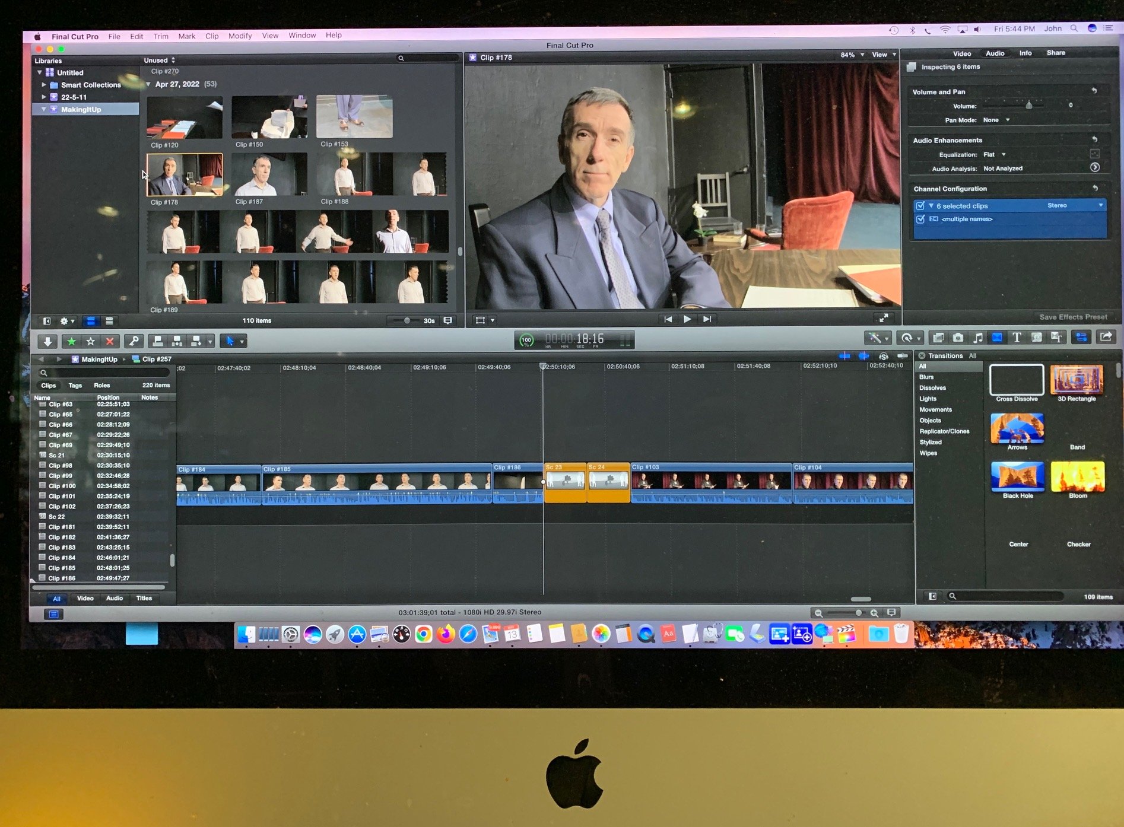Switch inspector to Share tab
The image size is (1124, 827).
click(x=1056, y=53)
